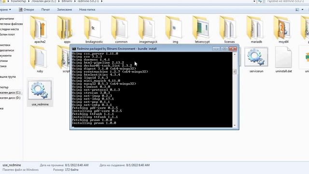Minimize the Redmine console window
Screen dimensions: 309x174
click(x=216, y=48)
